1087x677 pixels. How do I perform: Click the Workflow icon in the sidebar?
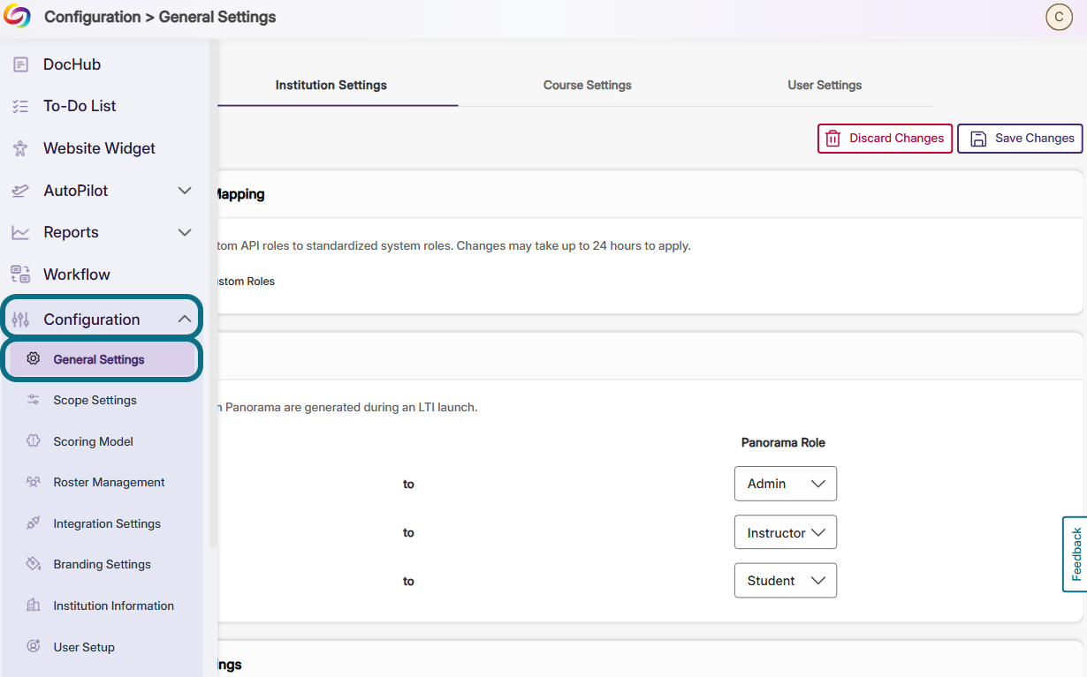coord(20,275)
